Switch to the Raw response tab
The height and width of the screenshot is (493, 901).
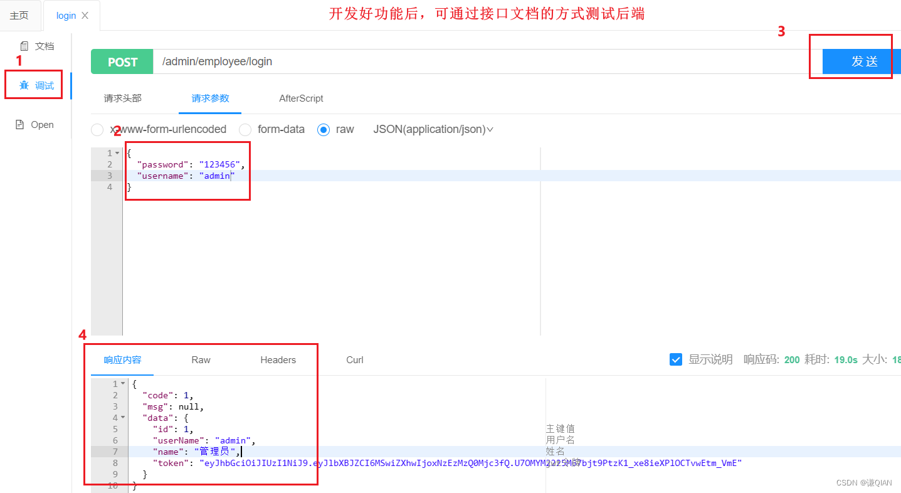click(x=201, y=359)
